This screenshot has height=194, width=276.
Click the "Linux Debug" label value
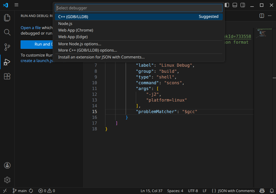(176, 65)
